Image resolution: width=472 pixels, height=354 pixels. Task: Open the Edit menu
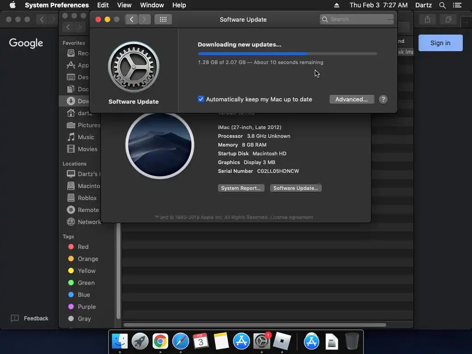pyautogui.click(x=103, y=5)
